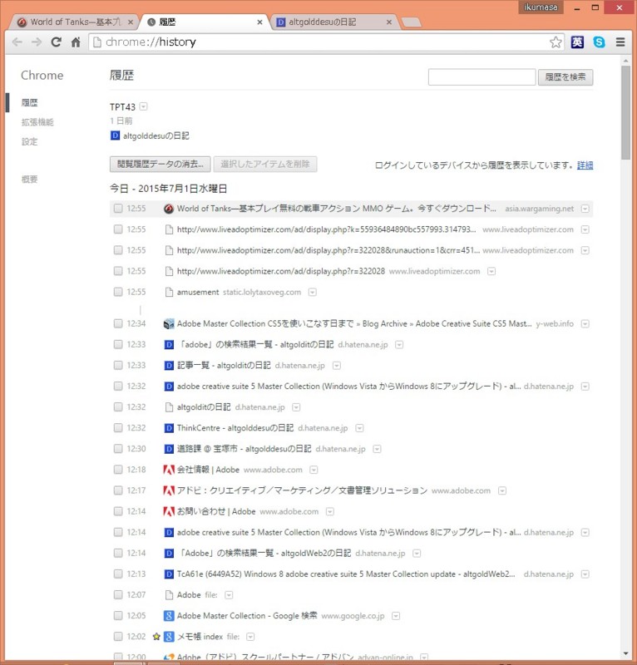
Task: Open 拡張機能 in the Chrome sidebar
Action: pyautogui.click(x=37, y=122)
